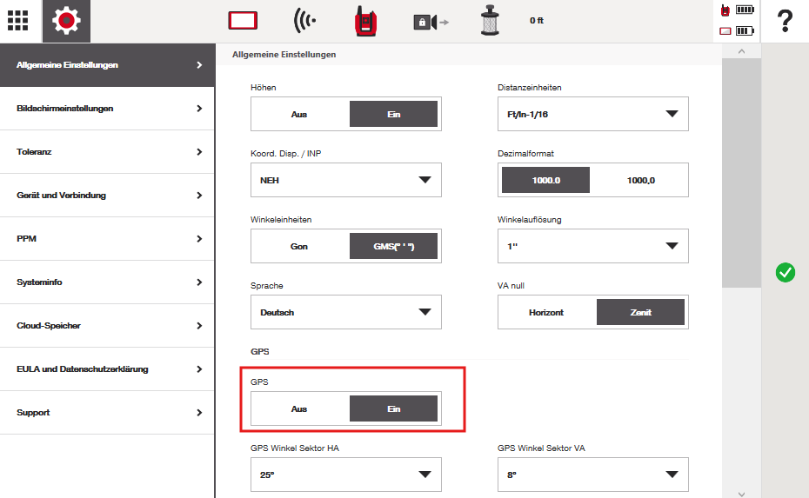Click the settings gear icon
This screenshot has height=498, width=809.
66,21
